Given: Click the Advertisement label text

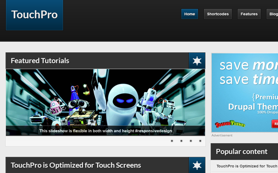Looking at the screenshot, I should click(x=222, y=135).
